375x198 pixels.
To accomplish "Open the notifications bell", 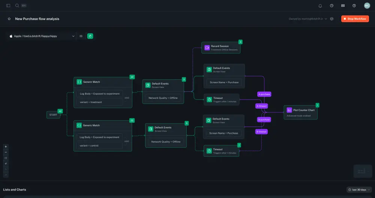I will pyautogui.click(x=320, y=6).
